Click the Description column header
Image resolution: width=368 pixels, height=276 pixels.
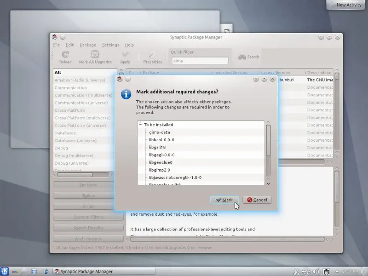pos(319,73)
